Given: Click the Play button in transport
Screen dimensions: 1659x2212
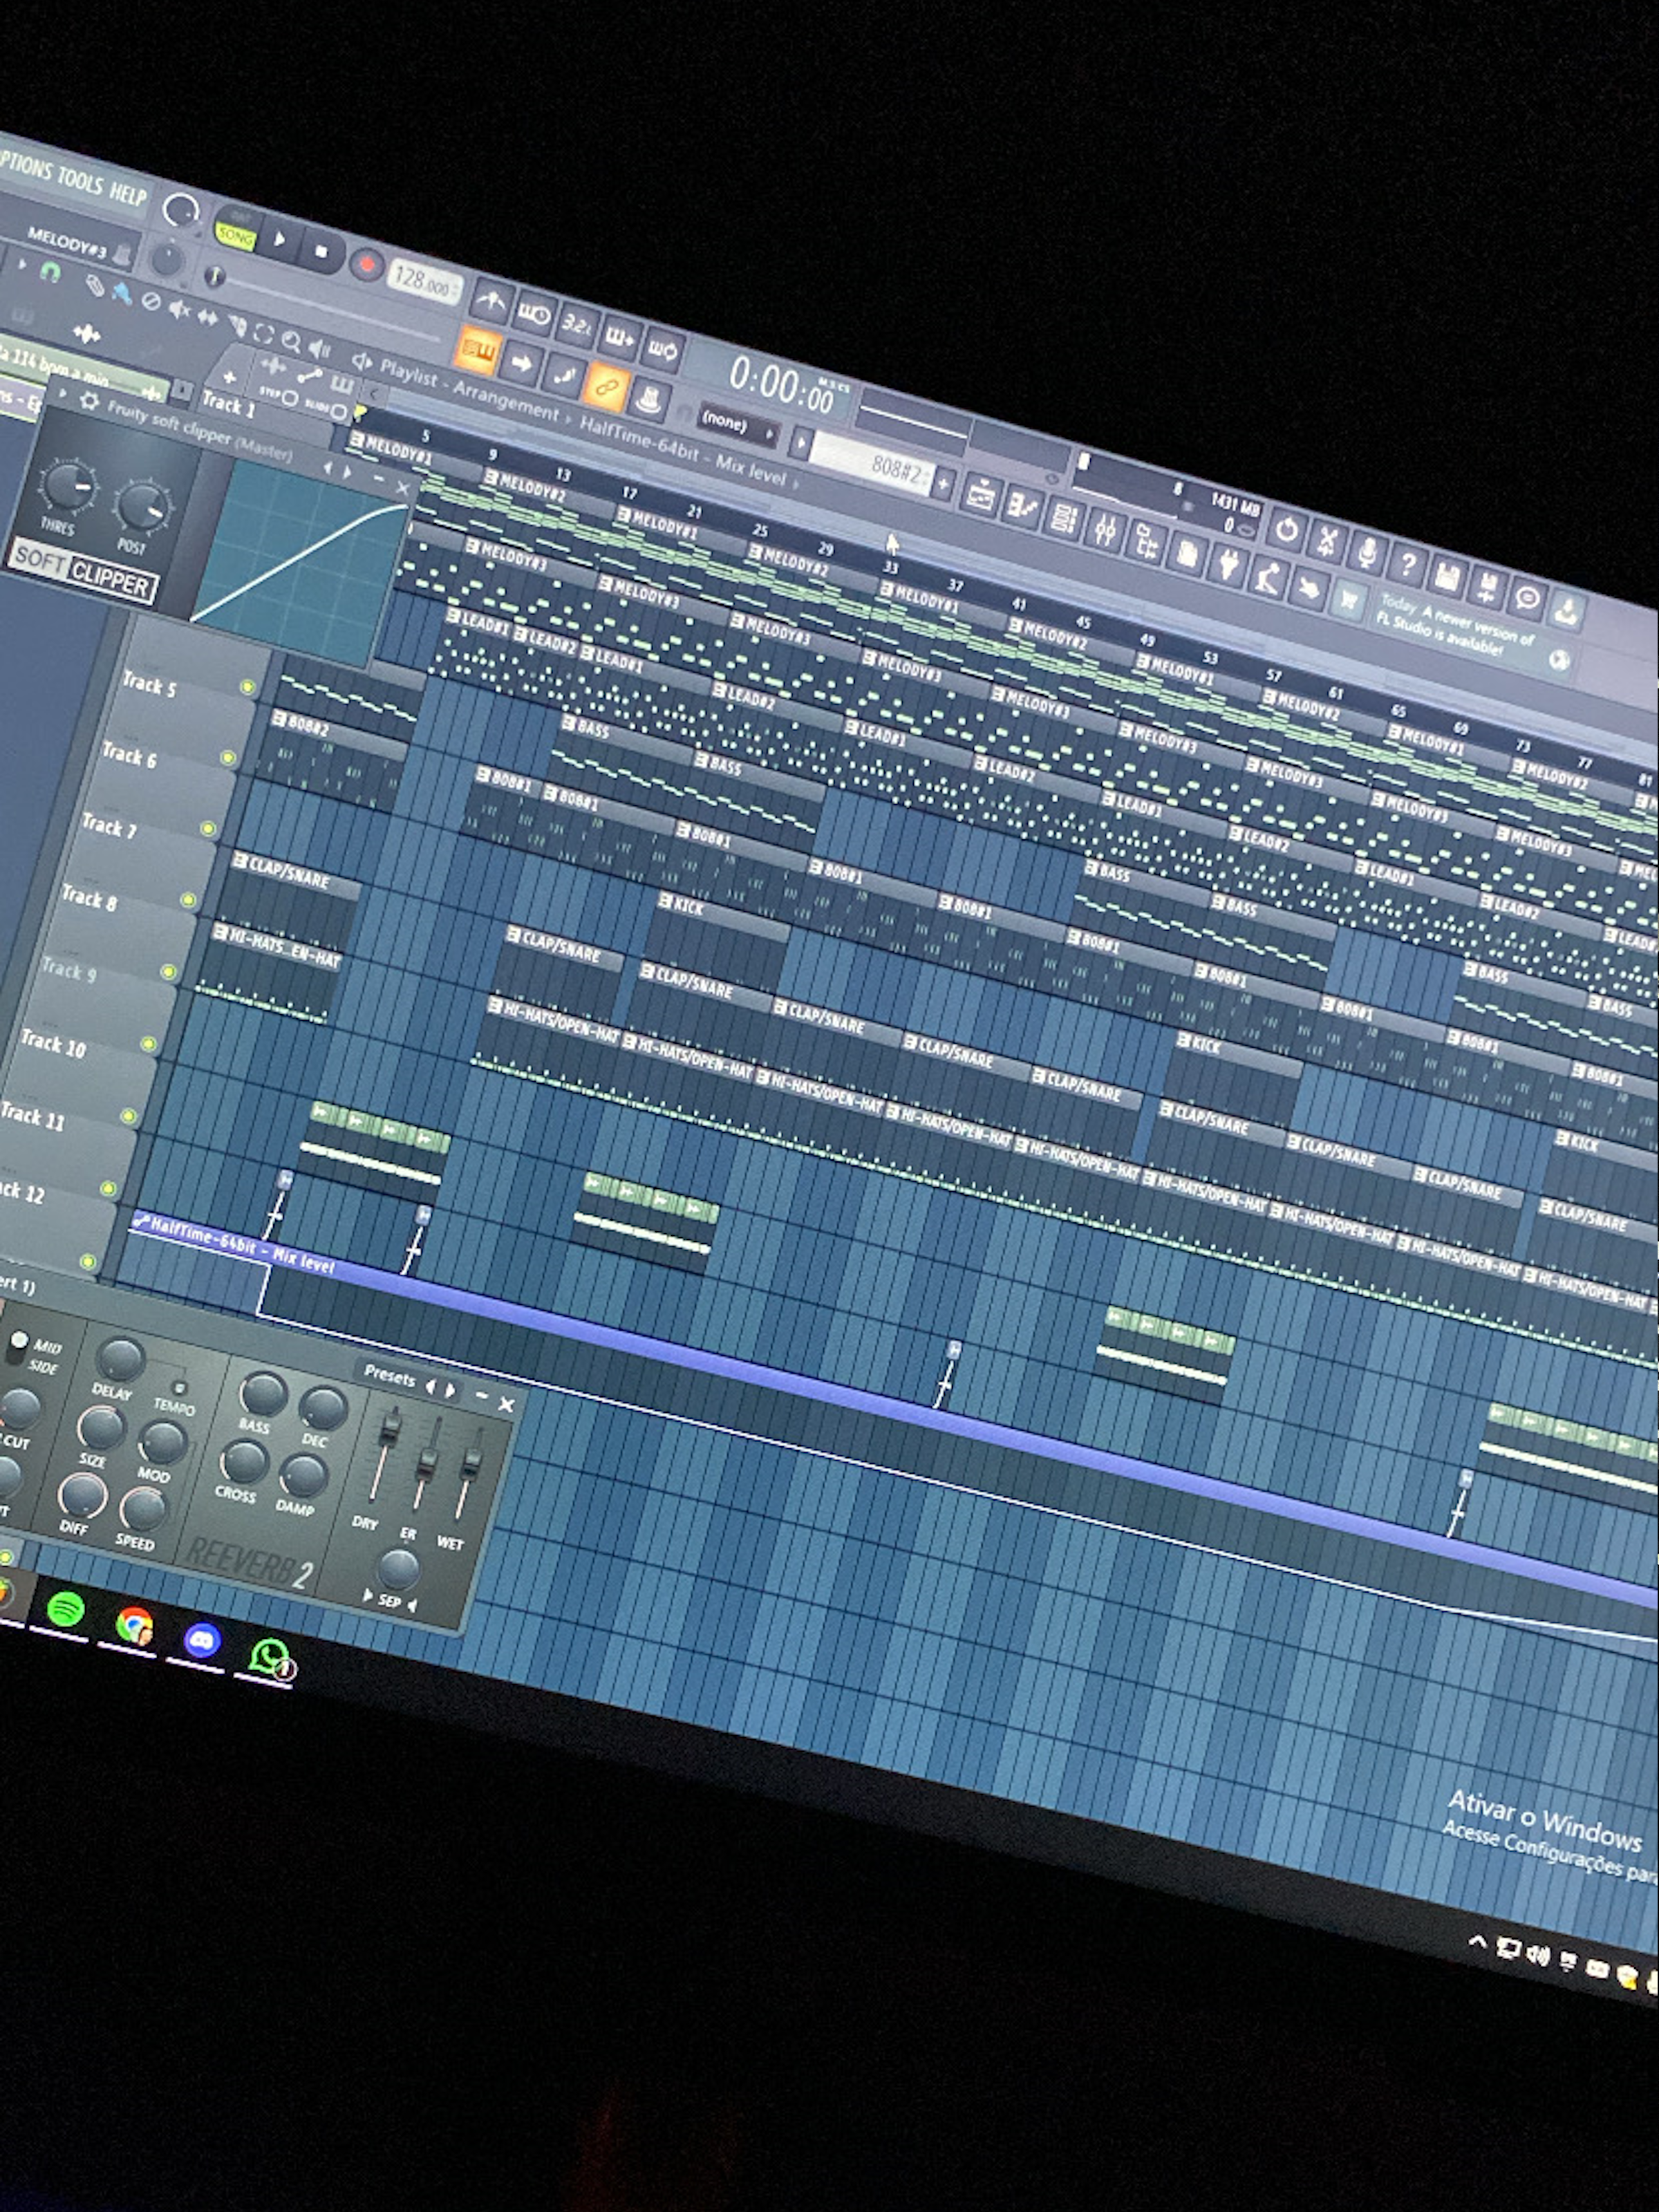Looking at the screenshot, I should pyautogui.click(x=280, y=240).
